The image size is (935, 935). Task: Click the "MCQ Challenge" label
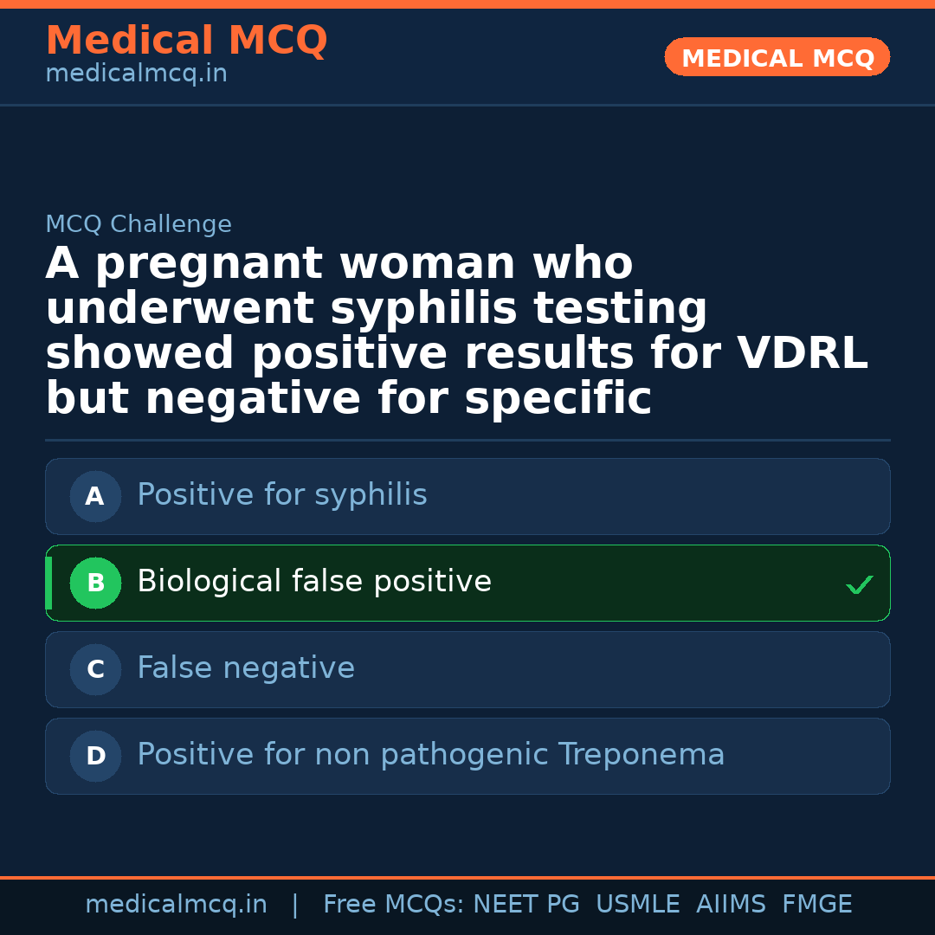click(139, 225)
